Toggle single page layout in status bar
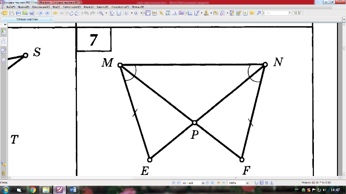 257,183
